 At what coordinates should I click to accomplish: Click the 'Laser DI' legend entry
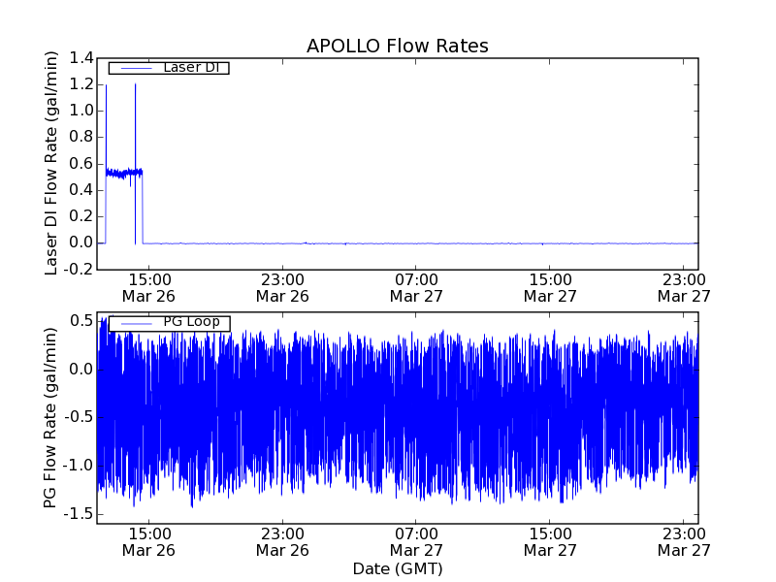click(x=169, y=68)
